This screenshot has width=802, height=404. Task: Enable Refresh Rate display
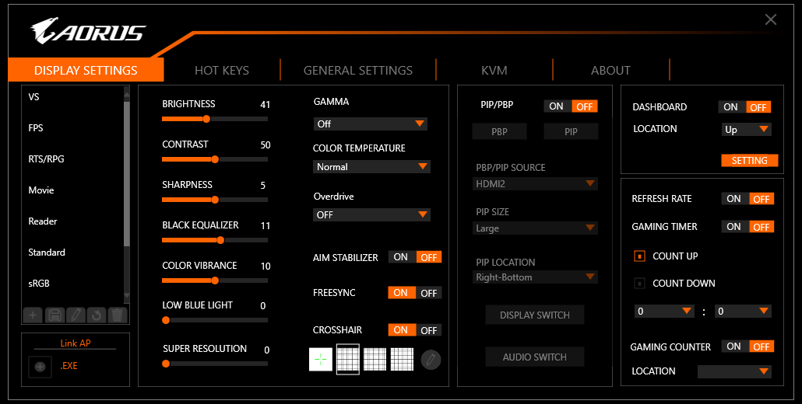pos(734,198)
